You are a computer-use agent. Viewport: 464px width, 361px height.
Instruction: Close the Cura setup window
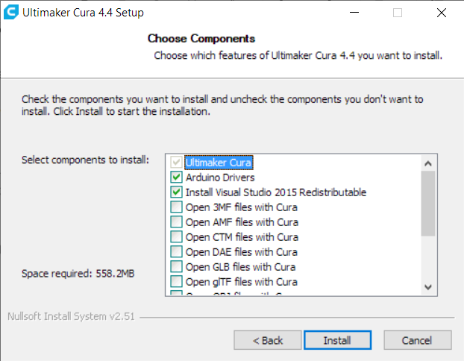440,13
